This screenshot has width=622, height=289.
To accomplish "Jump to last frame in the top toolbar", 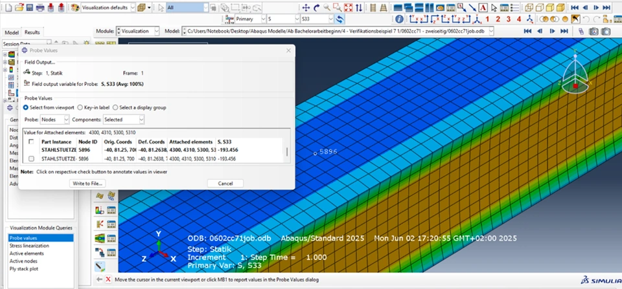I will [x=606, y=8].
